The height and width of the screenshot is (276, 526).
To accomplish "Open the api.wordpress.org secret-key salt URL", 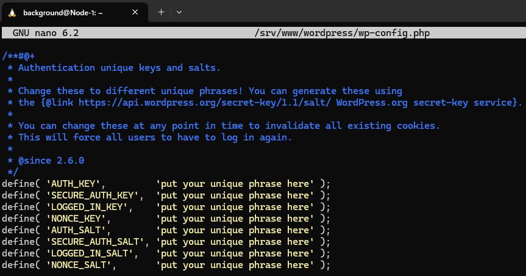I will 204,103.
